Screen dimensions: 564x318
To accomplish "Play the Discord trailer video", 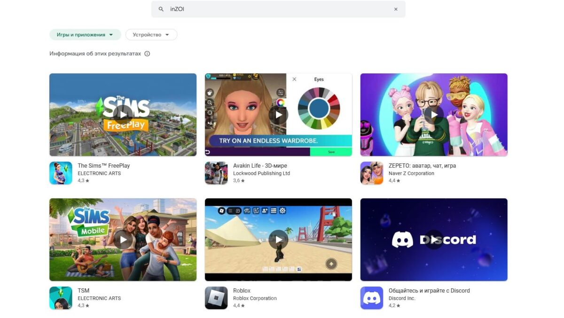I will (434, 240).
